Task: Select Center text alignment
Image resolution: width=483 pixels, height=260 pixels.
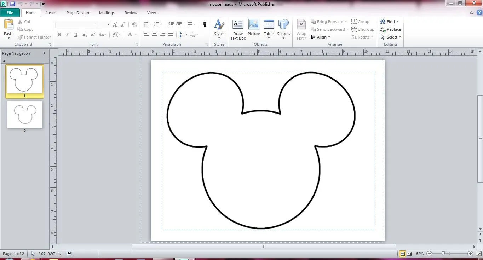Action: 154,35
